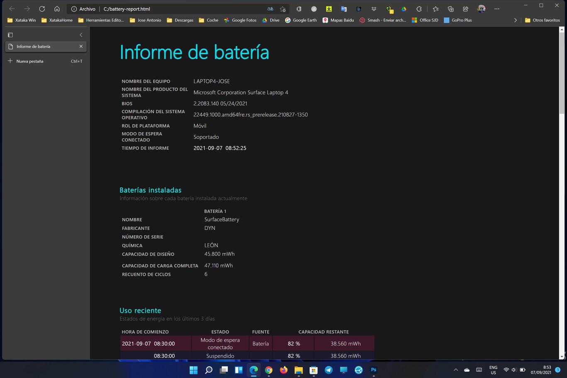Reload the battery report page
567x378 pixels.
[42, 9]
